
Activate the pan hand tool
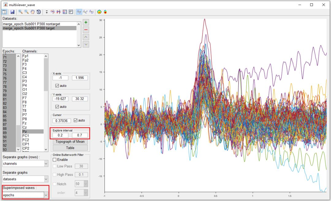(x=32, y=12)
